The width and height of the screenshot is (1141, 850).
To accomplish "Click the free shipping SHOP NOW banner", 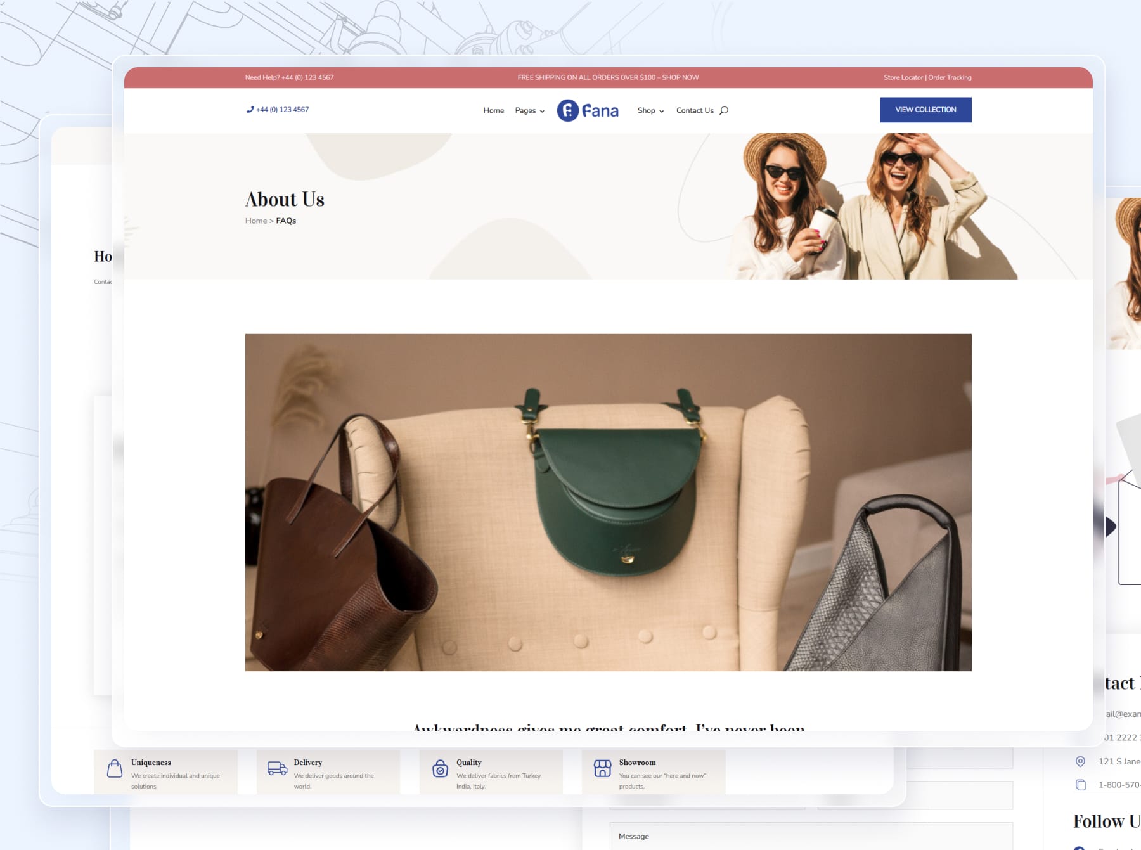I will point(608,77).
